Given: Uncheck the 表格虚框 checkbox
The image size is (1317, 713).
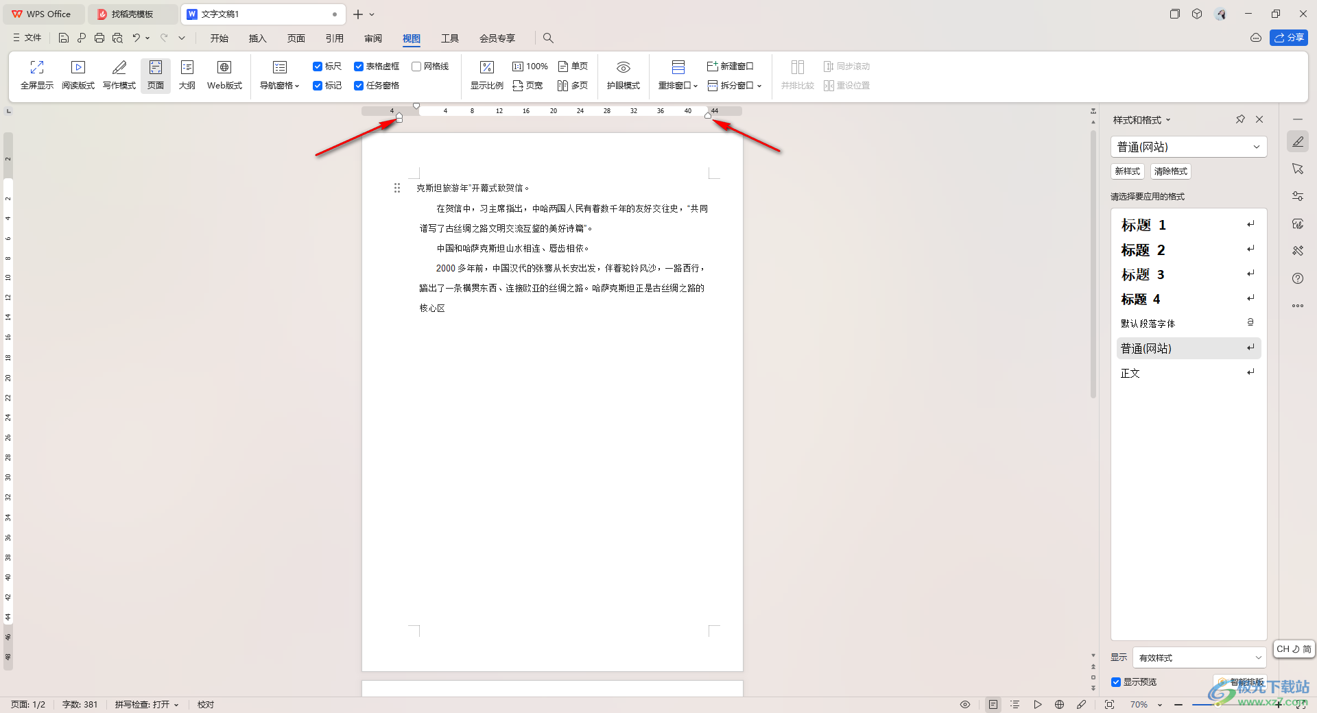Looking at the screenshot, I should tap(359, 67).
